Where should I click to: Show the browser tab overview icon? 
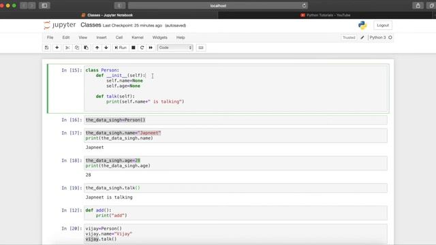pyautogui.click(x=431, y=5)
